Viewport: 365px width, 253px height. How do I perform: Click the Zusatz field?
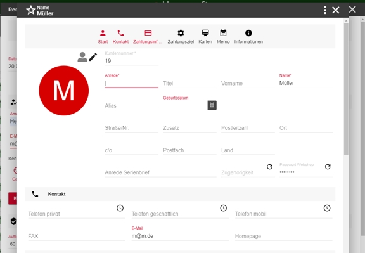189,128
